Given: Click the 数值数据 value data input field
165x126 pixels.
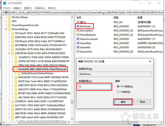Looking at the screenshot, I should [95, 86].
